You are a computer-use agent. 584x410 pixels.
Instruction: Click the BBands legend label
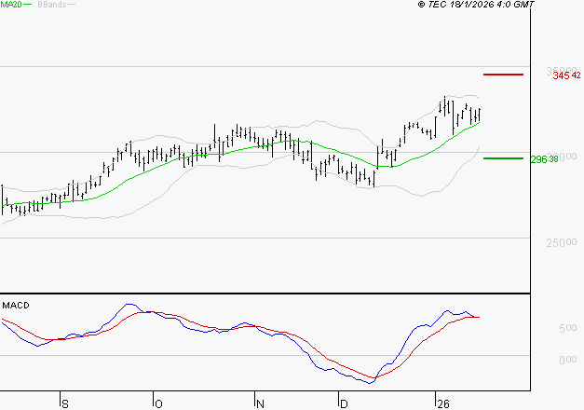52,5
